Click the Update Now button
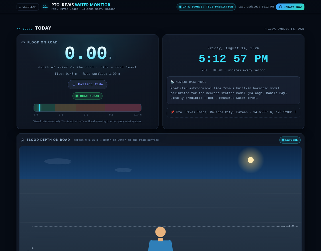The image size is (321, 251). pyautogui.click(x=290, y=7)
